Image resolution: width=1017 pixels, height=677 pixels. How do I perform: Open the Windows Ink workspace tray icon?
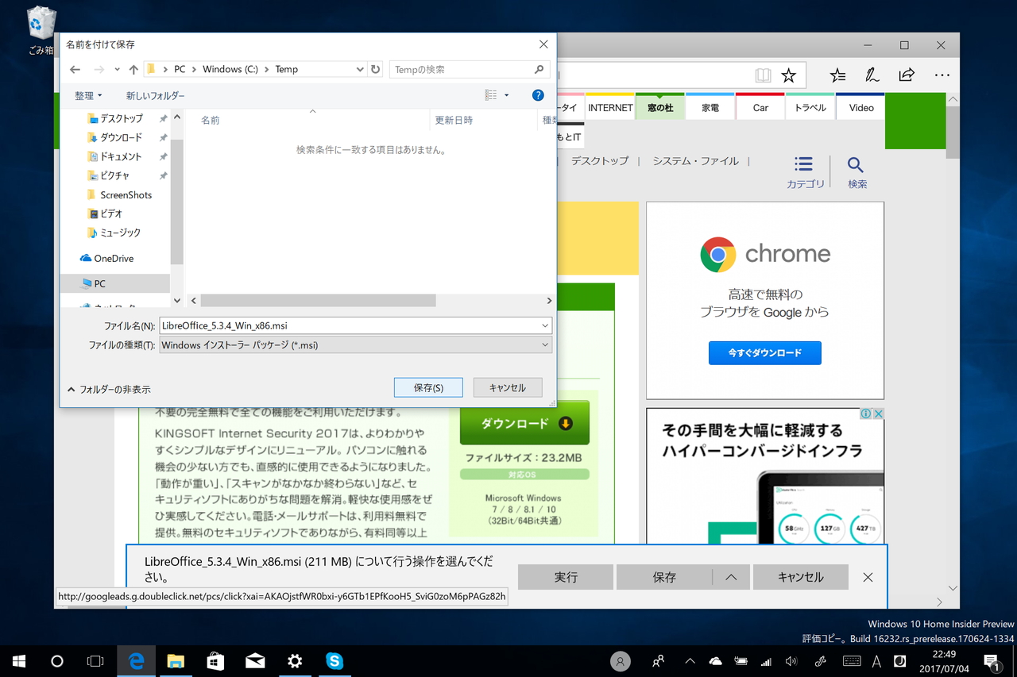tap(820, 660)
